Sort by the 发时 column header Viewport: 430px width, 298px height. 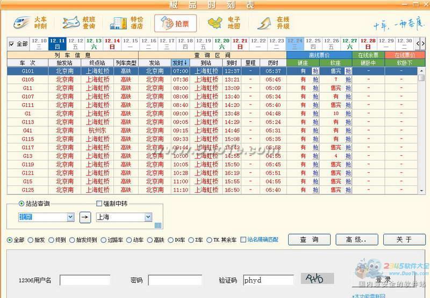pos(181,63)
